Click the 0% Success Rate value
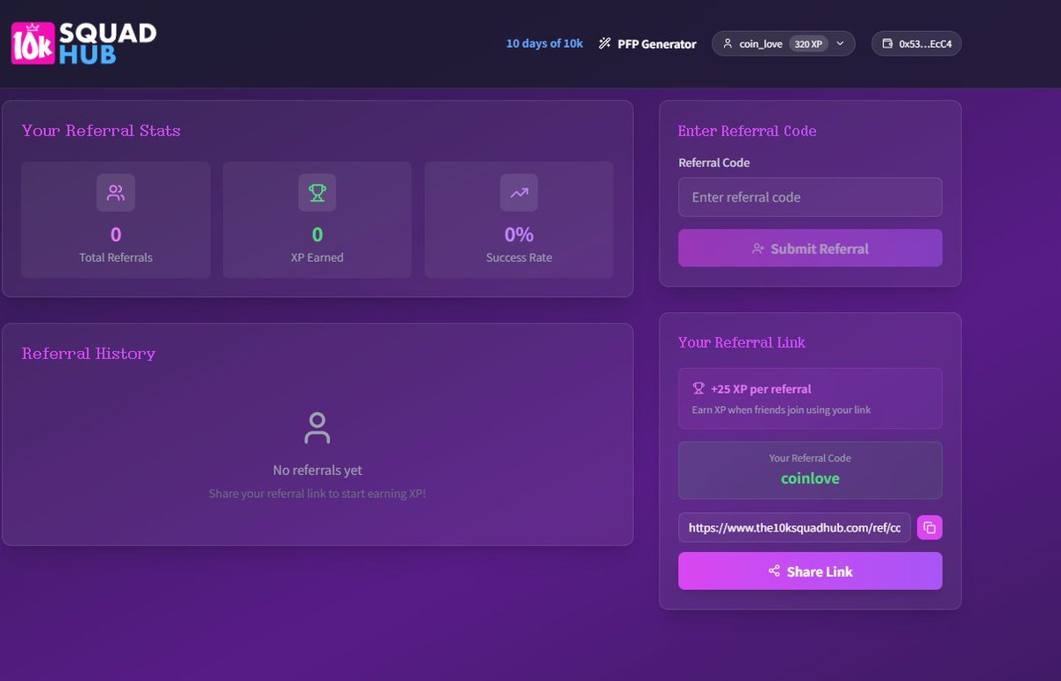Image resolution: width=1061 pixels, height=681 pixels. point(519,234)
